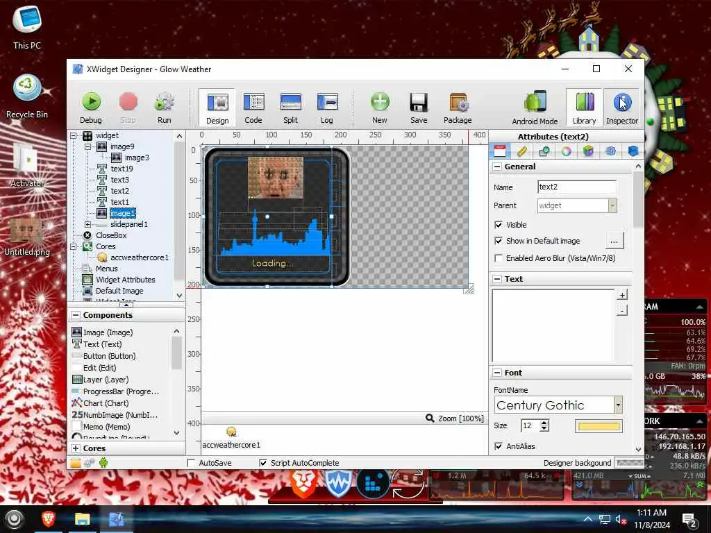The width and height of the screenshot is (711, 533).
Task: Open the blue box attributes tab
Action: click(x=633, y=151)
